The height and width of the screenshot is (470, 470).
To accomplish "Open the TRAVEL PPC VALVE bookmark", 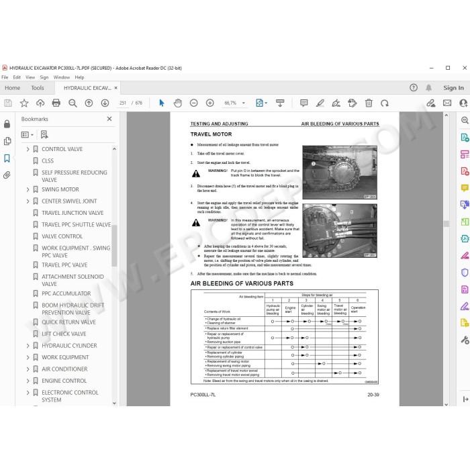I will pyautogui.click(x=64, y=265).
